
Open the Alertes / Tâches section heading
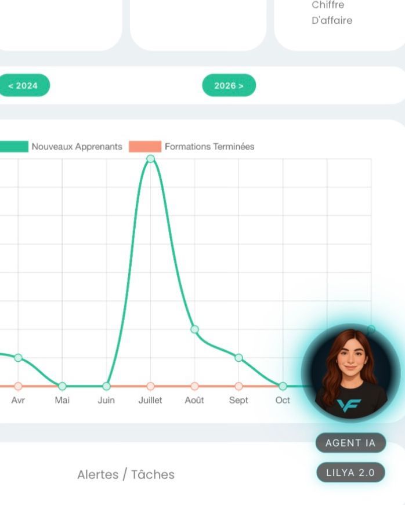click(125, 474)
